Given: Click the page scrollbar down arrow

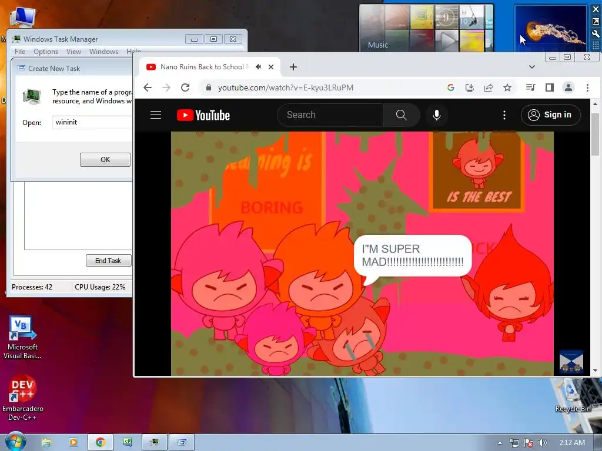Looking at the screenshot, I should tap(595, 371).
